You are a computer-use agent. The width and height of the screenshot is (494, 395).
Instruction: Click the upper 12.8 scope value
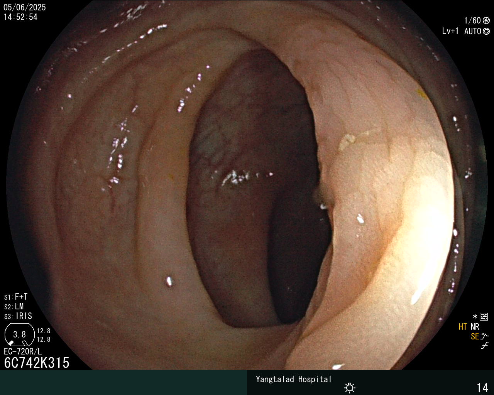click(44, 331)
